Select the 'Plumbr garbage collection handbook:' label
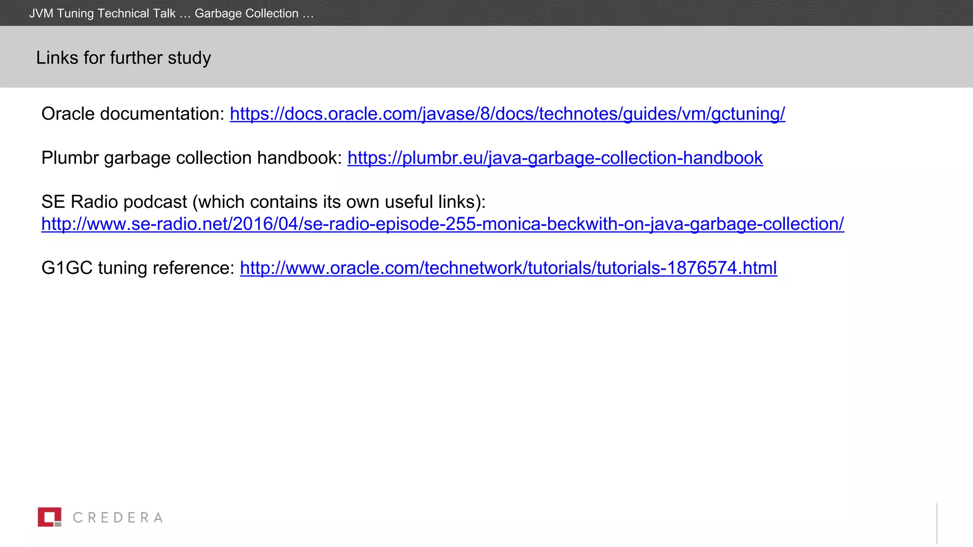 pyautogui.click(x=192, y=158)
